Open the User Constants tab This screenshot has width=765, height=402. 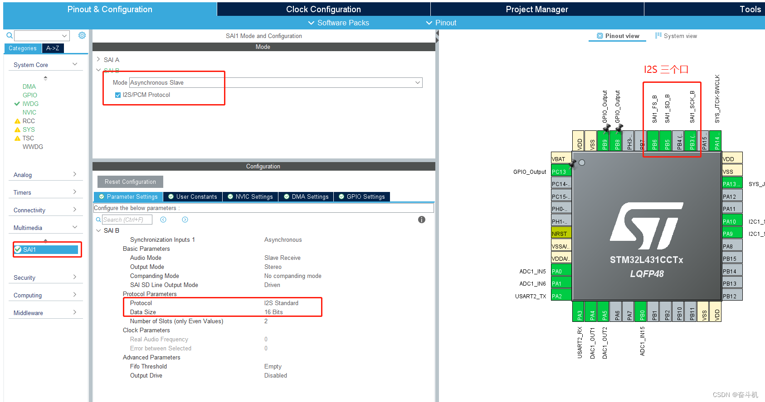(x=193, y=196)
